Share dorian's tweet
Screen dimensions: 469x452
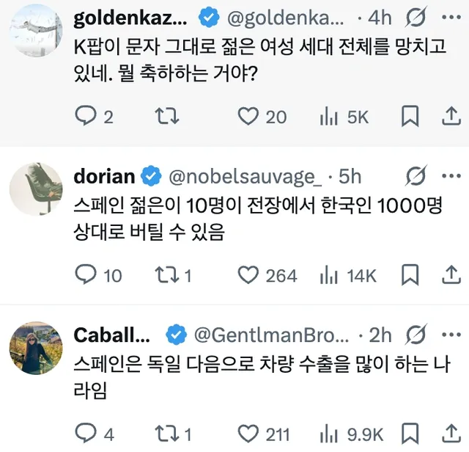pyautogui.click(x=448, y=275)
